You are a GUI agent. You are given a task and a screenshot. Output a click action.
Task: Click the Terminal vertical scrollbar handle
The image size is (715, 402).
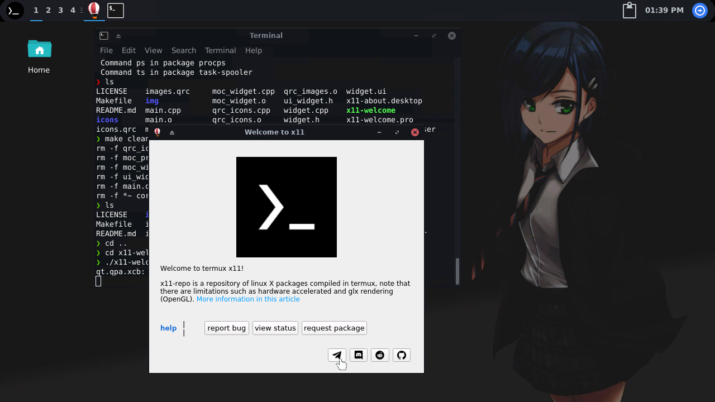coord(457,271)
